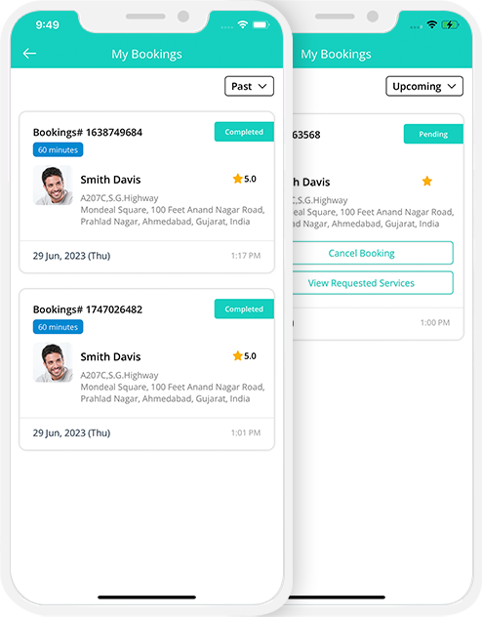This screenshot has width=482, height=617.
Task: Tap home indicator bar on left phone
Action: click(x=146, y=597)
